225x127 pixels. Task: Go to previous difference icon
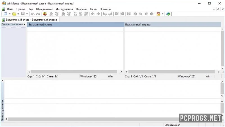(x=57, y=14)
